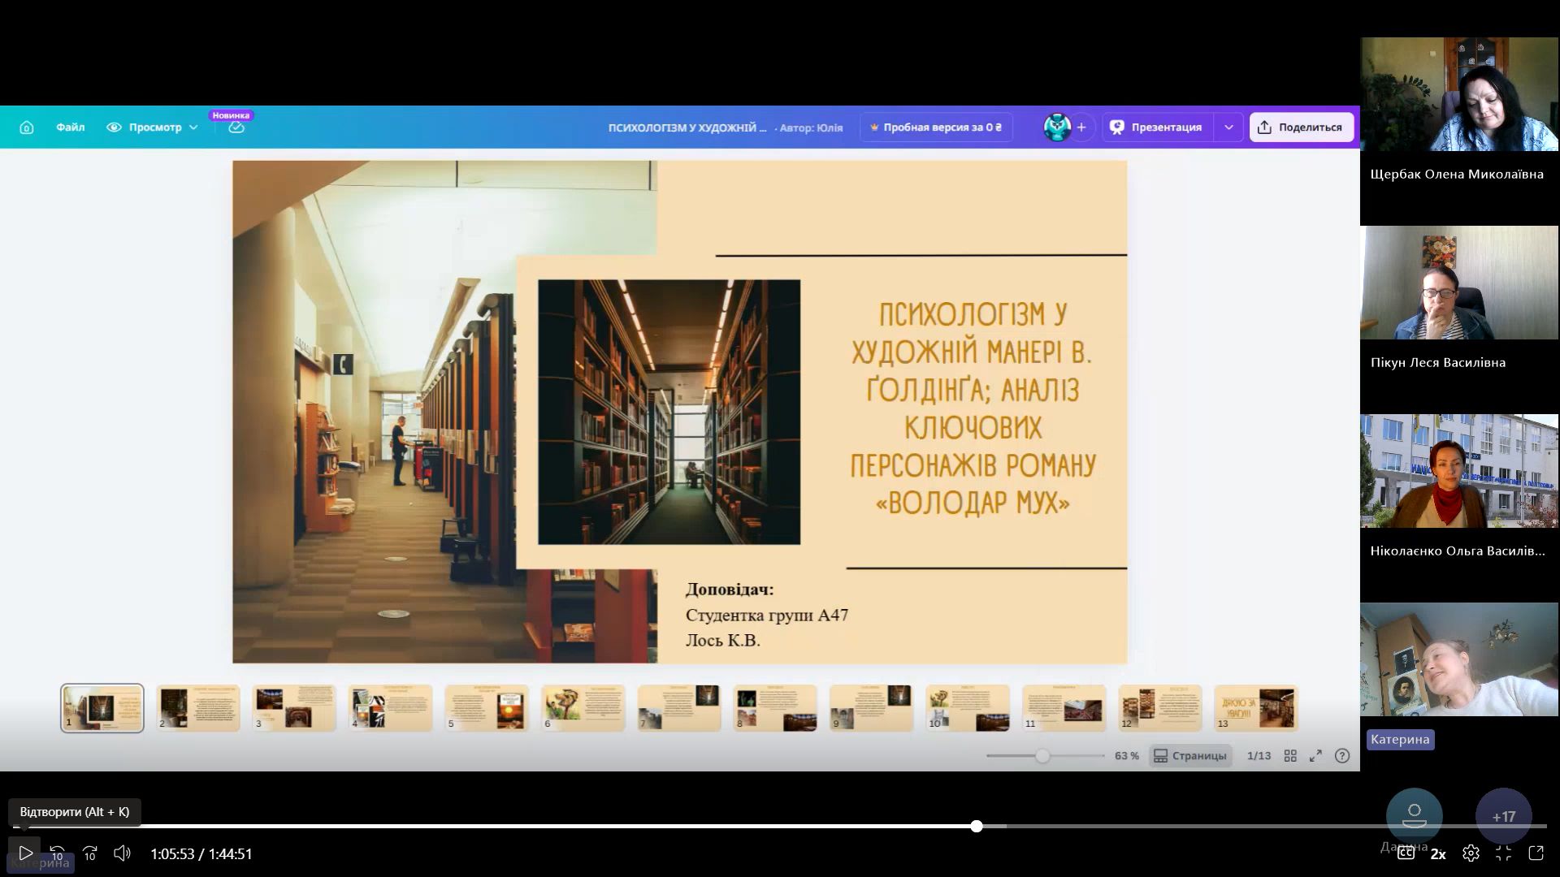
Task: Open the help question mark icon
Action: click(x=1342, y=756)
